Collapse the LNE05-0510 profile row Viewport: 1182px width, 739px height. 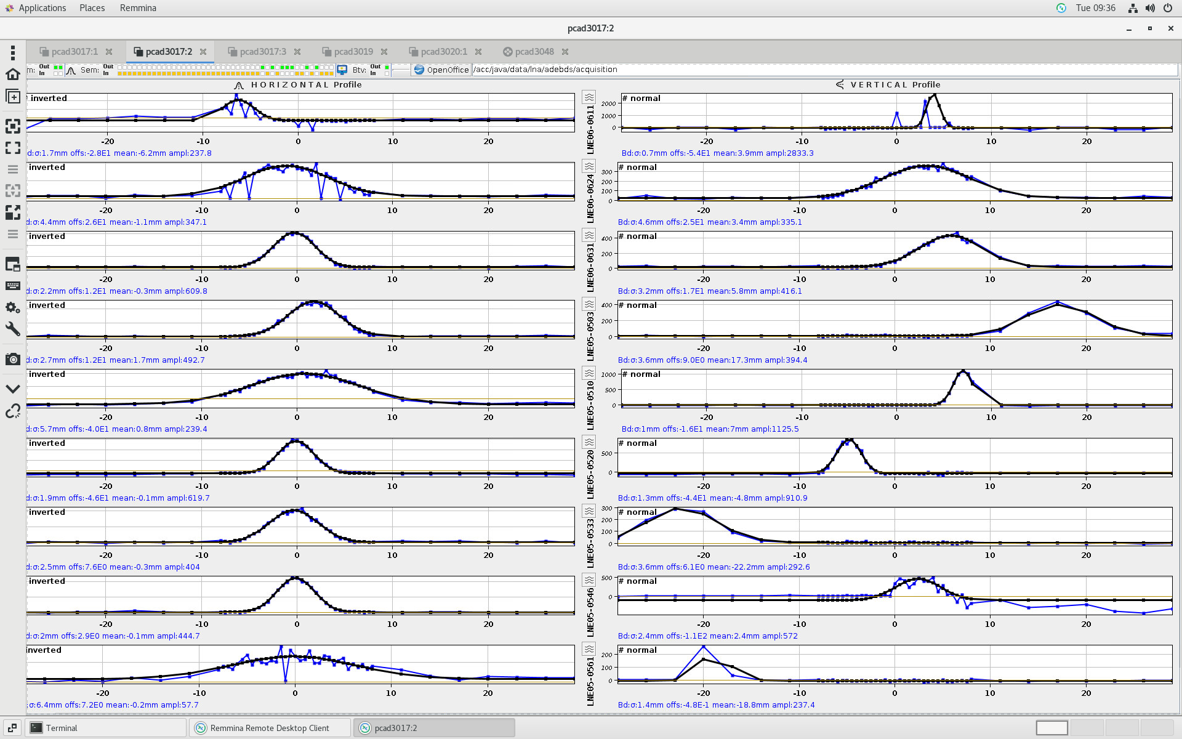[589, 373]
